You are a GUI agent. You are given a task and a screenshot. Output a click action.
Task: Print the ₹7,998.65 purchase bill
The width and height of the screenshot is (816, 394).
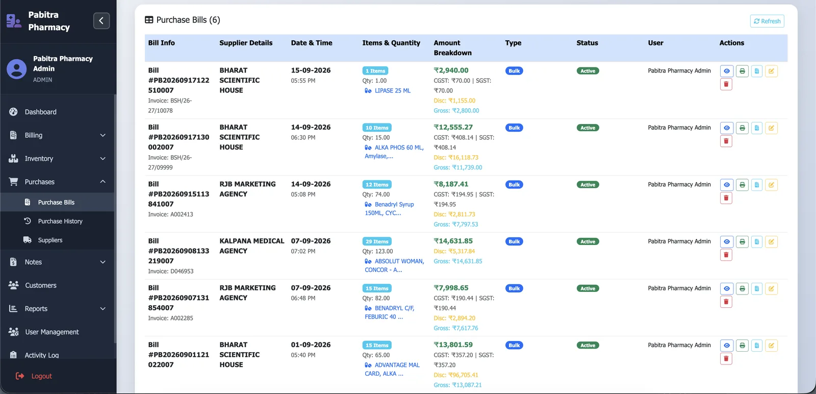pyautogui.click(x=742, y=289)
